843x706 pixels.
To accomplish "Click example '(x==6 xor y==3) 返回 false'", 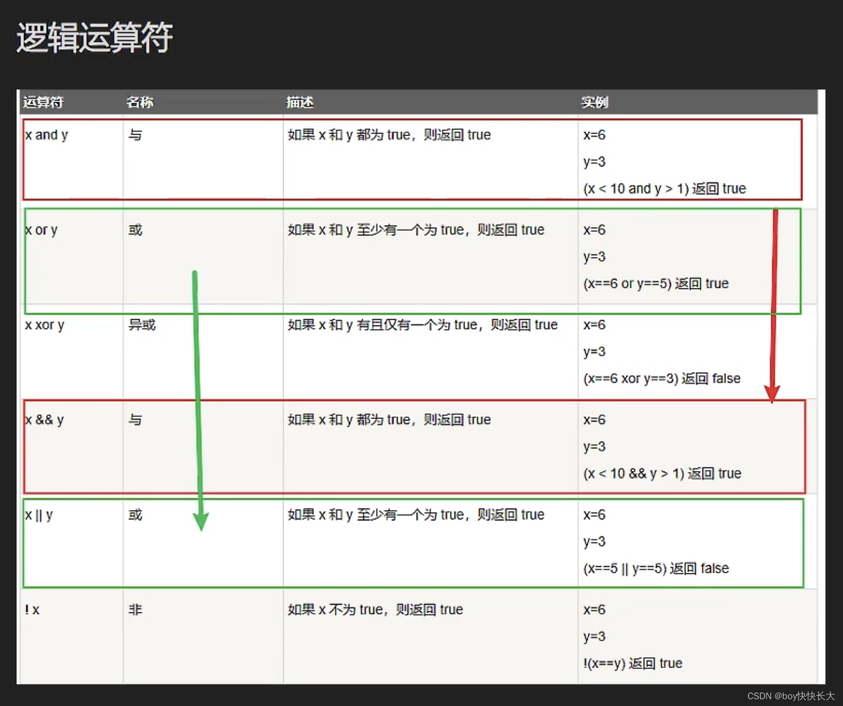I will coord(661,379).
